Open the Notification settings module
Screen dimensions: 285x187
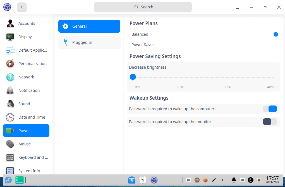pos(26,90)
